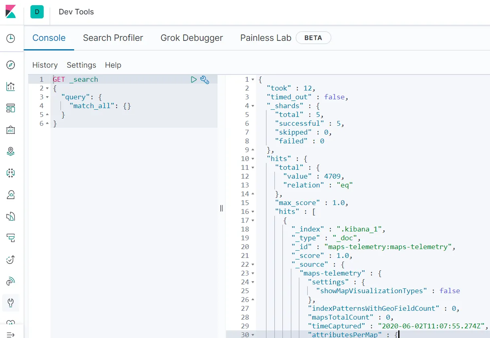Screen dimensions: 490x338
Task: Open Maps from the sidebar
Action: click(11, 151)
